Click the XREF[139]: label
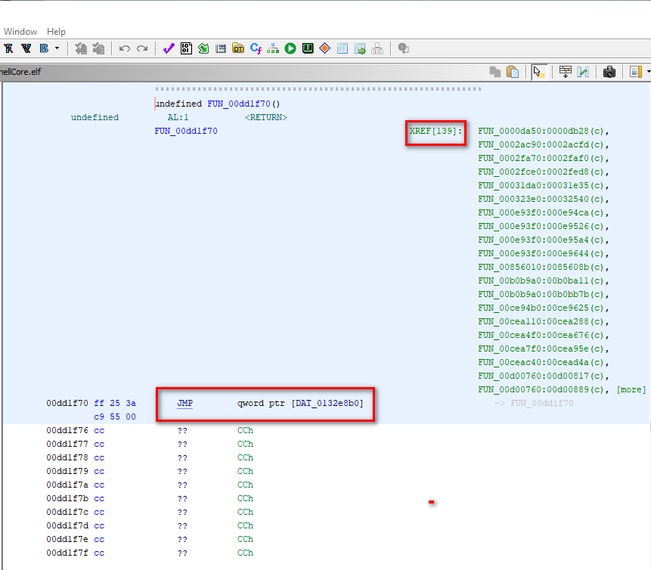Image resolution: width=651 pixels, height=570 pixels. pyautogui.click(x=436, y=132)
